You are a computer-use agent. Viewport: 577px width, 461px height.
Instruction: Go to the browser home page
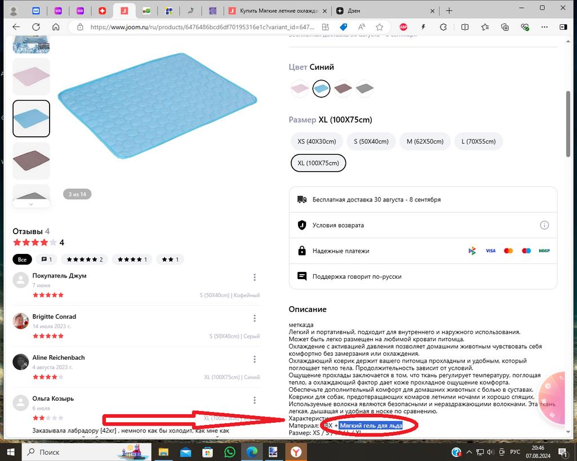click(x=55, y=26)
